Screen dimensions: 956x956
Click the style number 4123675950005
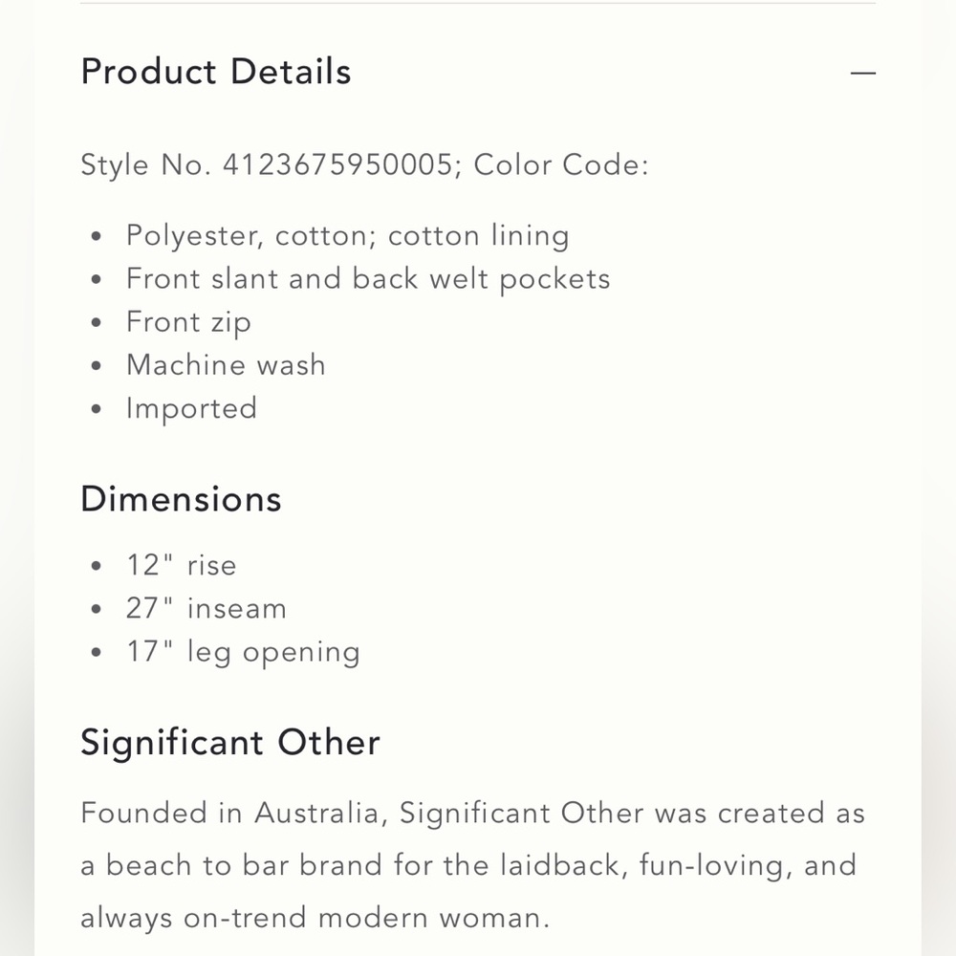click(337, 165)
